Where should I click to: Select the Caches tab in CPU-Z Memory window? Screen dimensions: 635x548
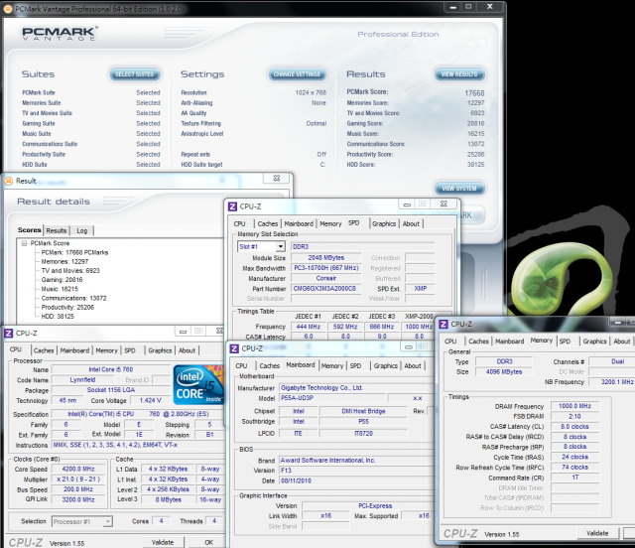pyautogui.click(x=478, y=342)
